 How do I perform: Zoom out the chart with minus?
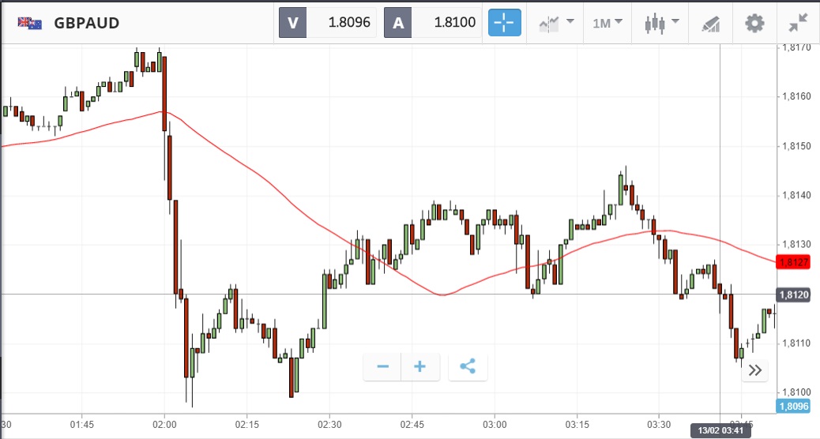pos(383,366)
